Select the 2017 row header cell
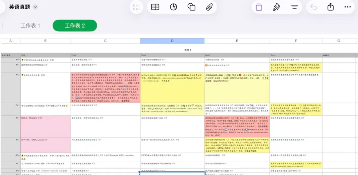The height and width of the screenshot is (175, 358). tap(11, 165)
